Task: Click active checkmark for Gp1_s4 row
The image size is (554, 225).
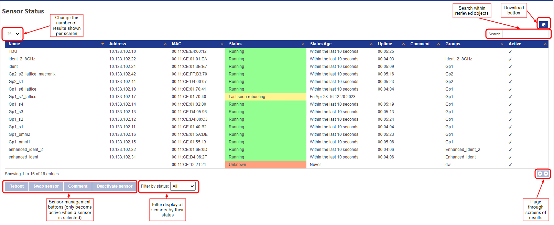Action: tap(510, 105)
